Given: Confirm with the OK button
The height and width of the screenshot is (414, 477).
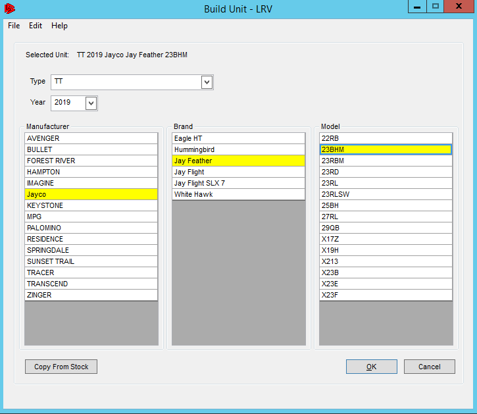Looking at the screenshot, I should [x=372, y=367].
